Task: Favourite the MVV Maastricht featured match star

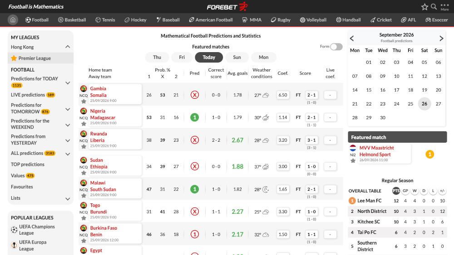Action: 353,161
